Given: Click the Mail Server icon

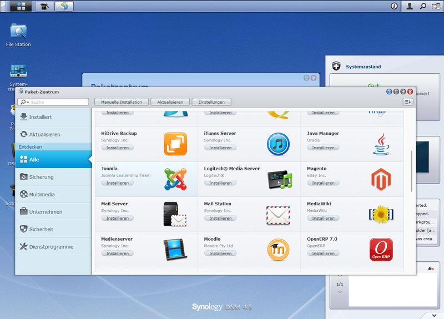Looking at the screenshot, I should pyautogui.click(x=175, y=214).
